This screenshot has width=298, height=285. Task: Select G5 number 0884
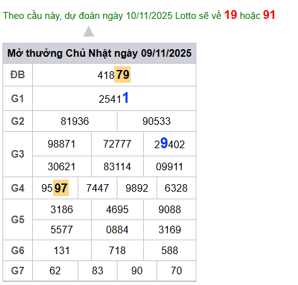[x=117, y=230]
